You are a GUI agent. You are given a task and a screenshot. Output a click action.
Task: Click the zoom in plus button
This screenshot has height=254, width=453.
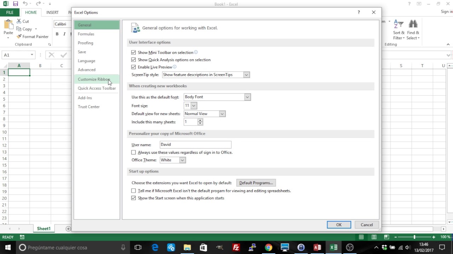point(434,237)
